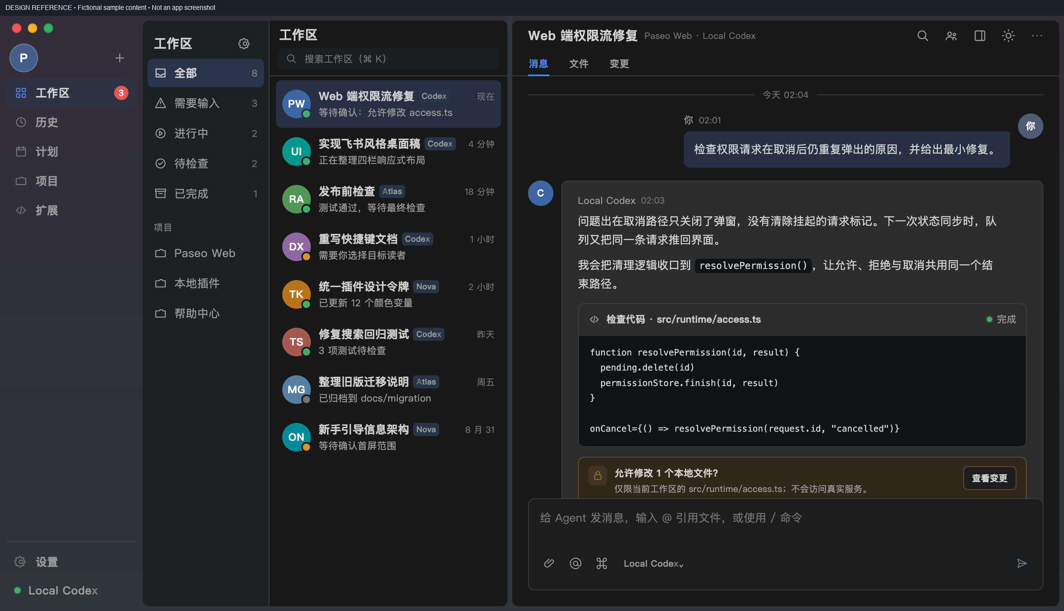This screenshot has height=611, width=1064.
Task: Click the TK avatar in the list
Action: point(297,294)
